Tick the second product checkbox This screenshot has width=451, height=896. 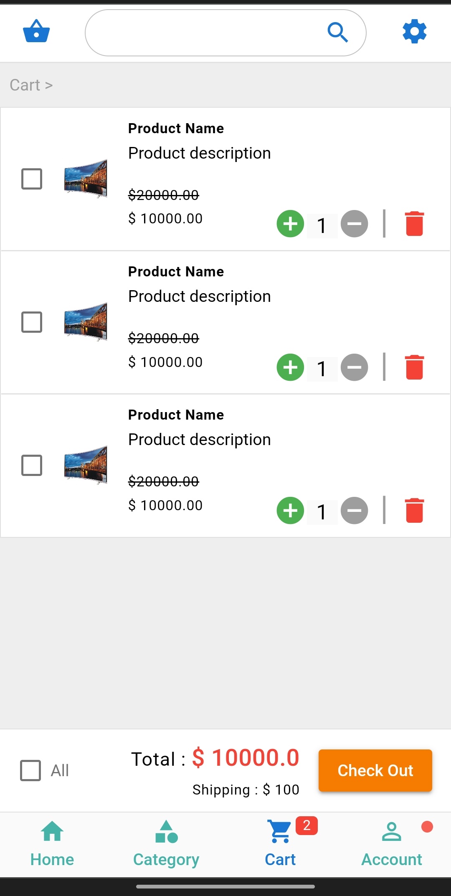tap(32, 322)
